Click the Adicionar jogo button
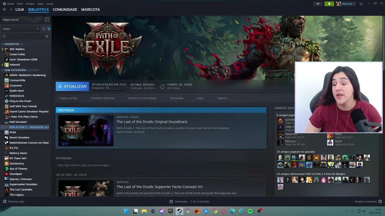 click(x=14, y=202)
